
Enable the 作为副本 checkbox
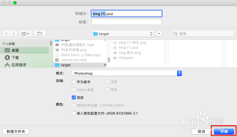74,82
